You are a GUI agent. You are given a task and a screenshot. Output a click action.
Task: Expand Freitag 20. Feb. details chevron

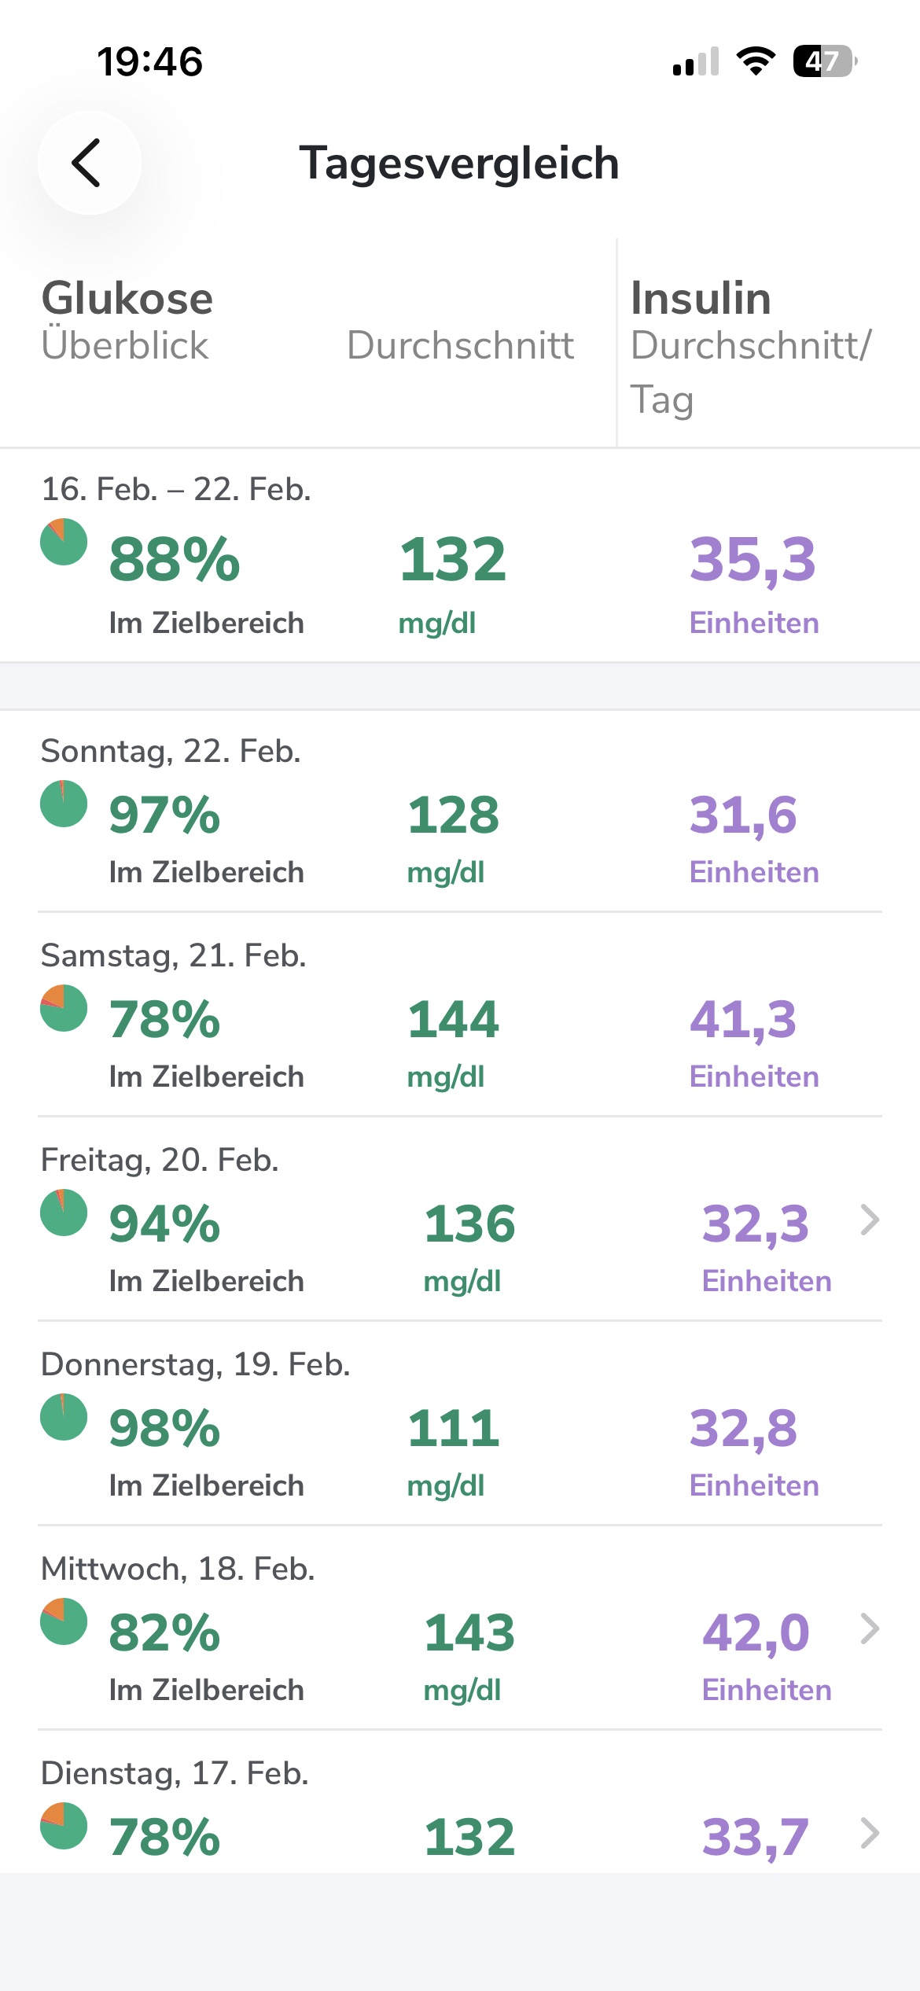click(x=869, y=1220)
